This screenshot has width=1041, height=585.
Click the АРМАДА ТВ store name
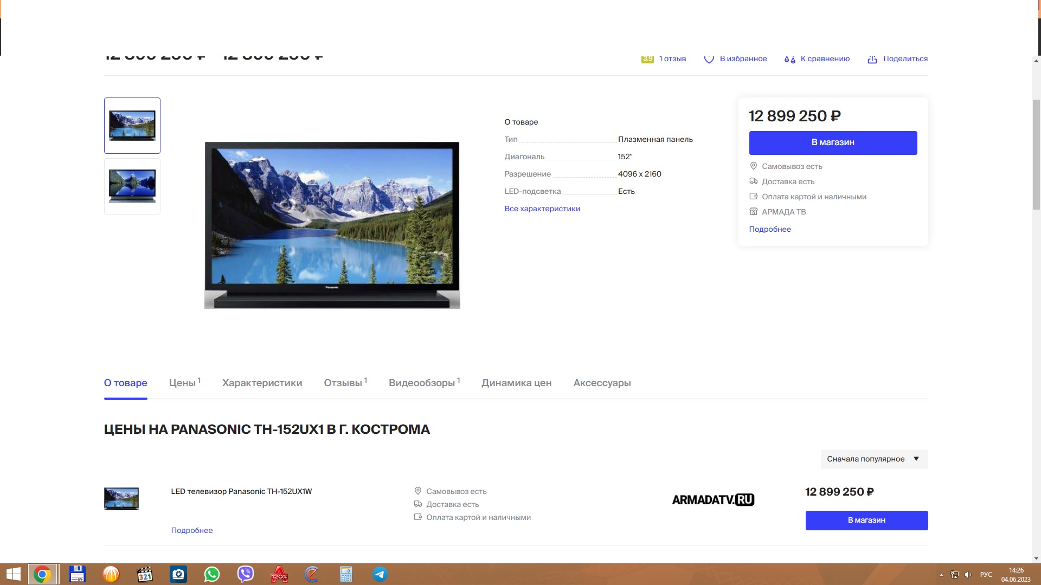point(784,212)
